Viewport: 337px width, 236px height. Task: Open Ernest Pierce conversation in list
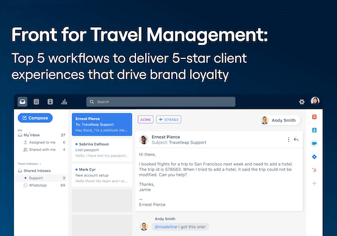point(102,125)
